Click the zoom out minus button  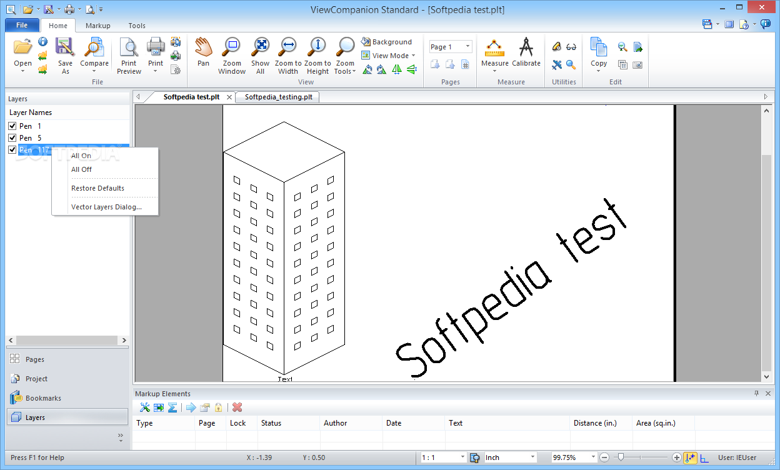pyautogui.click(x=604, y=457)
